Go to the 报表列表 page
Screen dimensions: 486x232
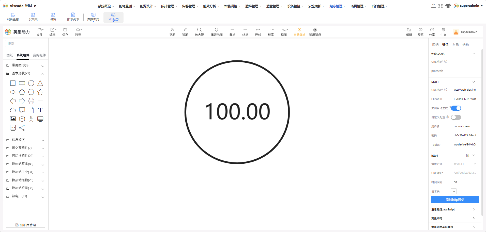pos(73,17)
